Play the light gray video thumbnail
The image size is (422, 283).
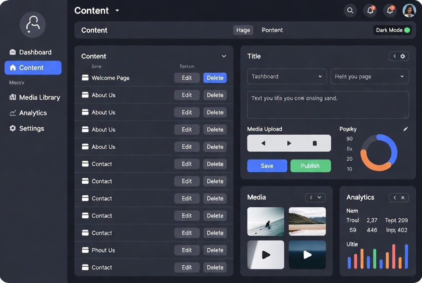pos(266,255)
